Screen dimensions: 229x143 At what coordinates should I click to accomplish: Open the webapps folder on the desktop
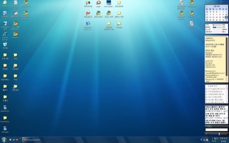pos(119,25)
